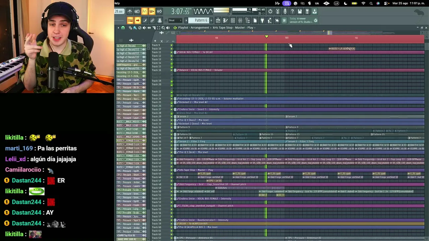Viewport: 429px width, 241px height.
Task: Open pattern options arrow left of Pattern 6
Action: (x=186, y=20)
